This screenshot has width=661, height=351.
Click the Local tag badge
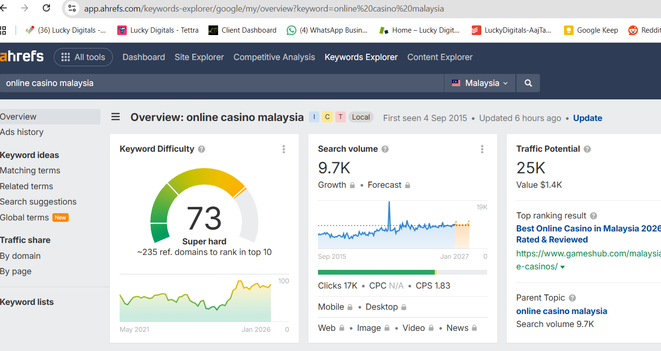(x=361, y=117)
